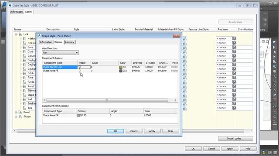
Task: Click ByBlock linetype of Shape Border Line
Action: (x=136, y=67)
